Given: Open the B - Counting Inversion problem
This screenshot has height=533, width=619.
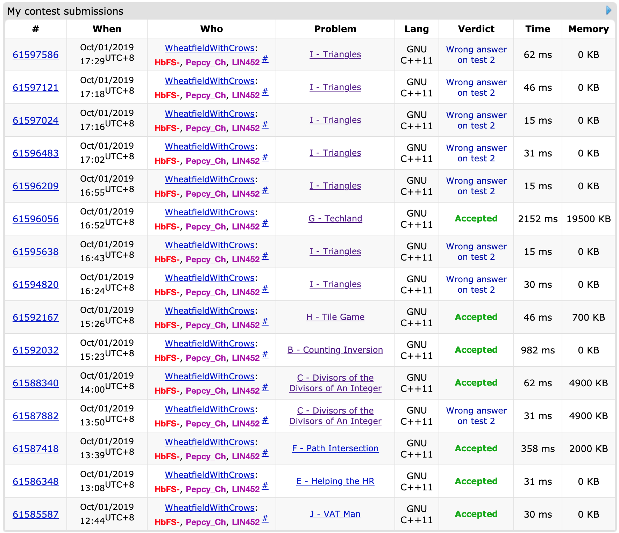Looking at the screenshot, I should click(x=335, y=350).
